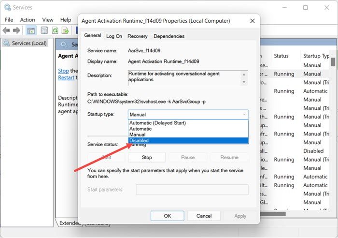The width and height of the screenshot is (338, 238).
Task: Click the green Refresh toolbar icon
Action: (x=55, y=30)
